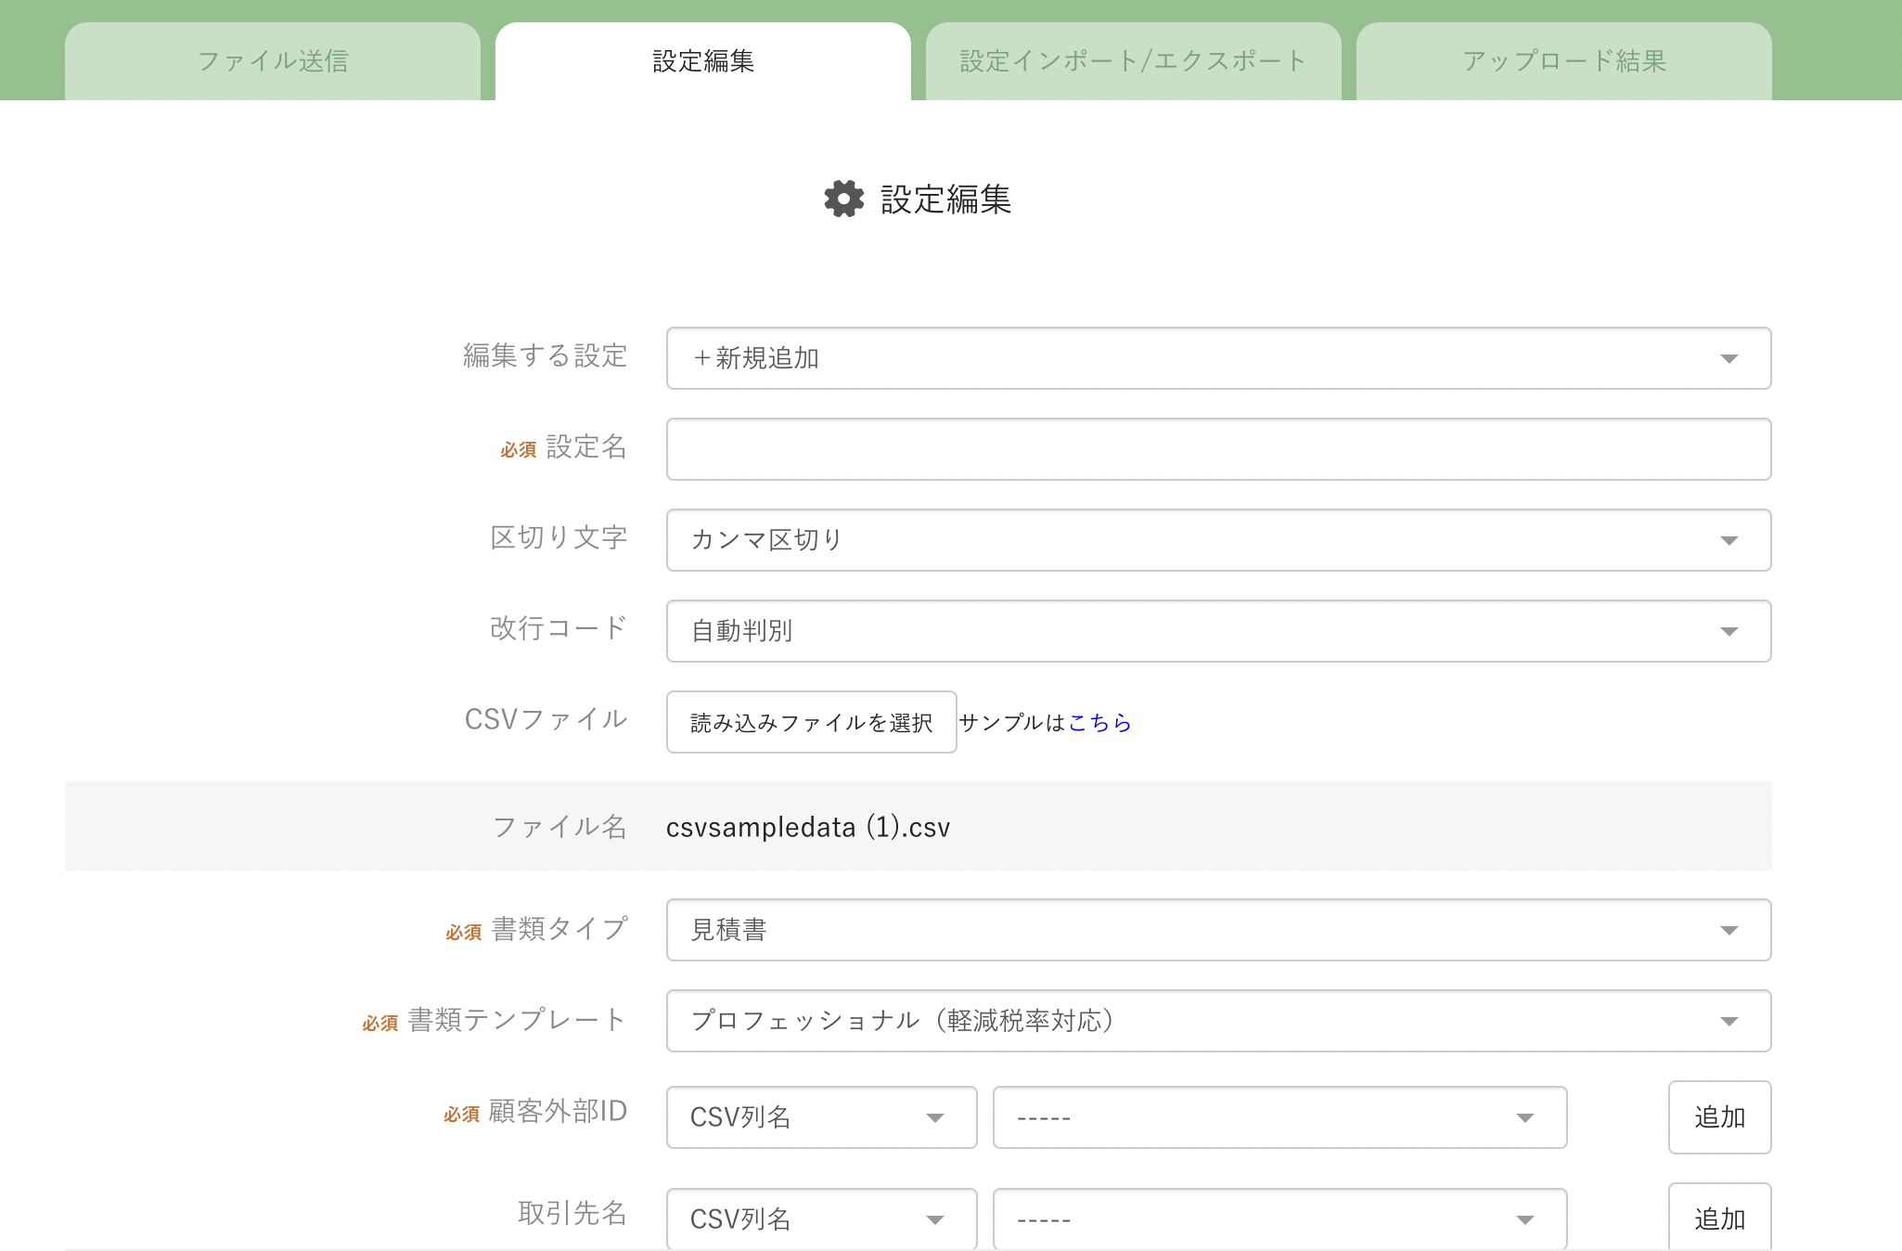Open the ----- column dropdown for 取引先名
Viewport: 1902px width, 1251px height.
pyautogui.click(x=1279, y=1218)
